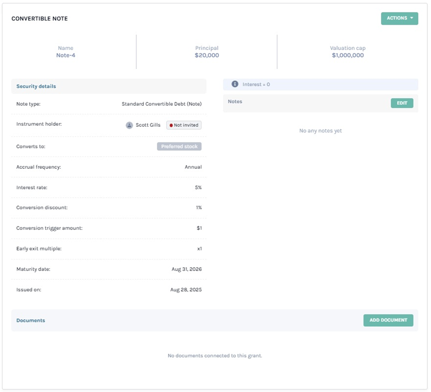The image size is (431, 392).
Task: Click the red dot in Not invited badge
Action: click(x=171, y=126)
